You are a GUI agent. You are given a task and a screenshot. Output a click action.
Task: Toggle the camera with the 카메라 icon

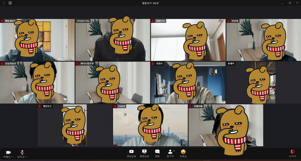(x=8, y=152)
